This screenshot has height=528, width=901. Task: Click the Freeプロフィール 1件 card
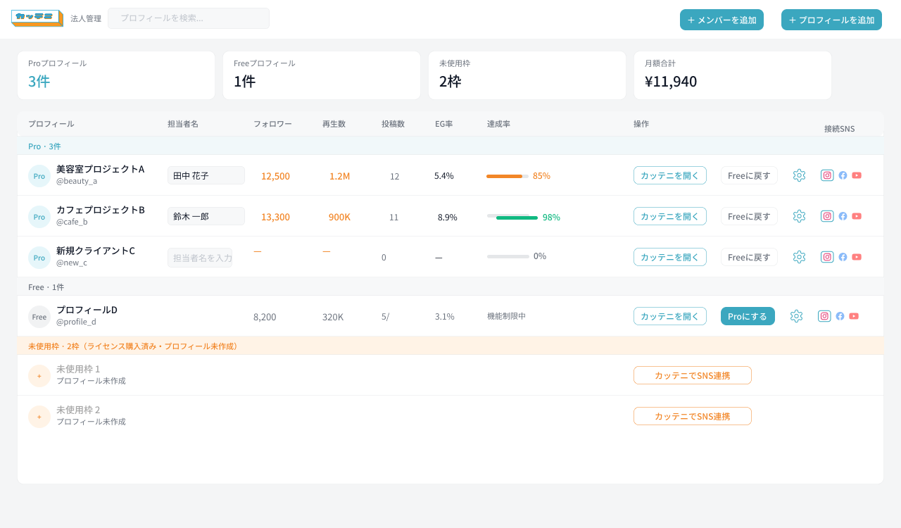[322, 75]
